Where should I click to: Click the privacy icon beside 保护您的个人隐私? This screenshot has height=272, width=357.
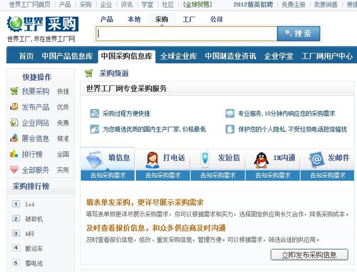(x=230, y=129)
